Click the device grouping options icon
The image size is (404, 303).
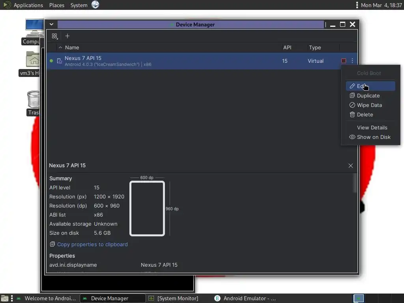tap(54, 36)
